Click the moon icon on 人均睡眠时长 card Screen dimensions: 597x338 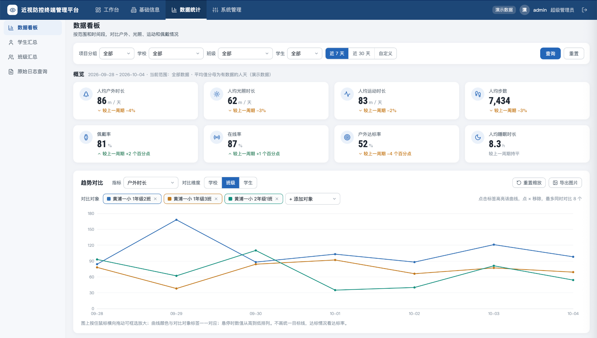pyautogui.click(x=478, y=137)
